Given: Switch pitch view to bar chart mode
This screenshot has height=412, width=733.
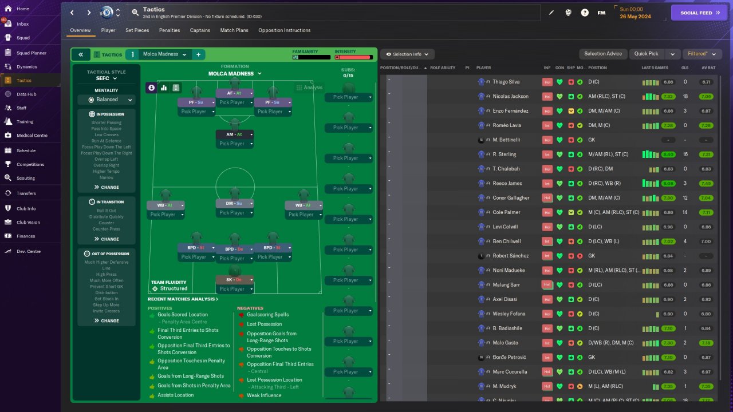Looking at the screenshot, I should coord(164,88).
